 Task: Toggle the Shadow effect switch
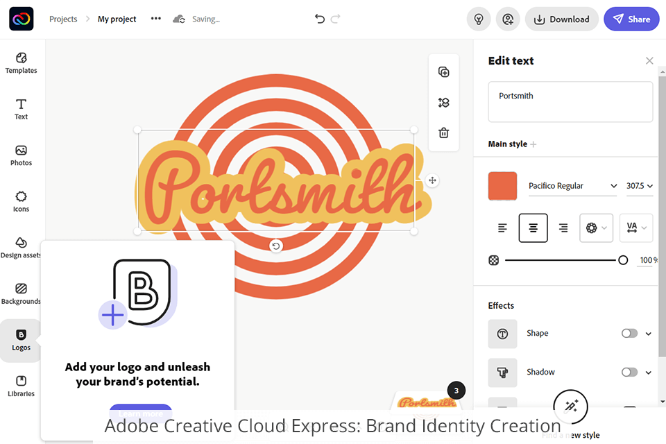[629, 372]
